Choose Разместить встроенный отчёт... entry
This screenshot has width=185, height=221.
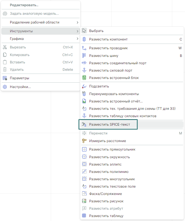click(x=116, y=101)
